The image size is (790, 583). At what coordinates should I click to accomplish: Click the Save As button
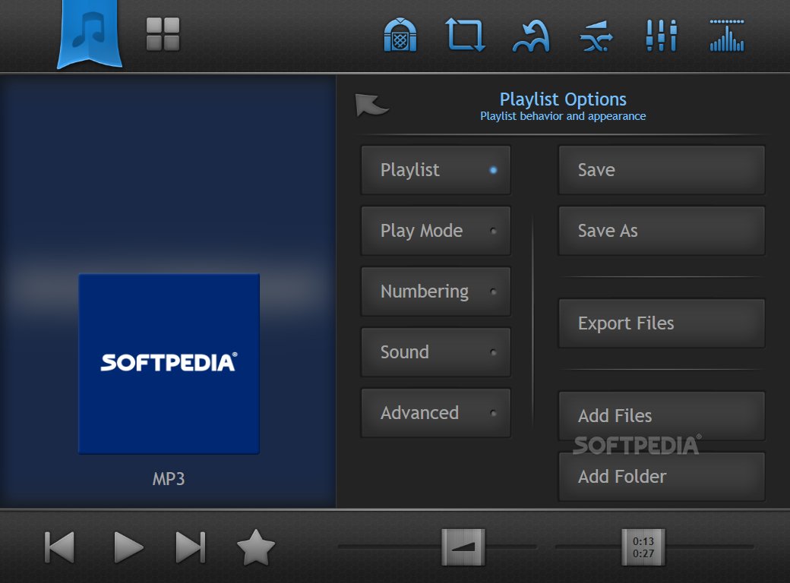662,231
